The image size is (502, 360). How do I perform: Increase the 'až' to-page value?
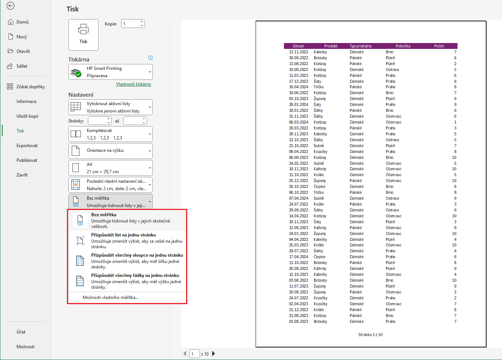(x=144, y=119)
